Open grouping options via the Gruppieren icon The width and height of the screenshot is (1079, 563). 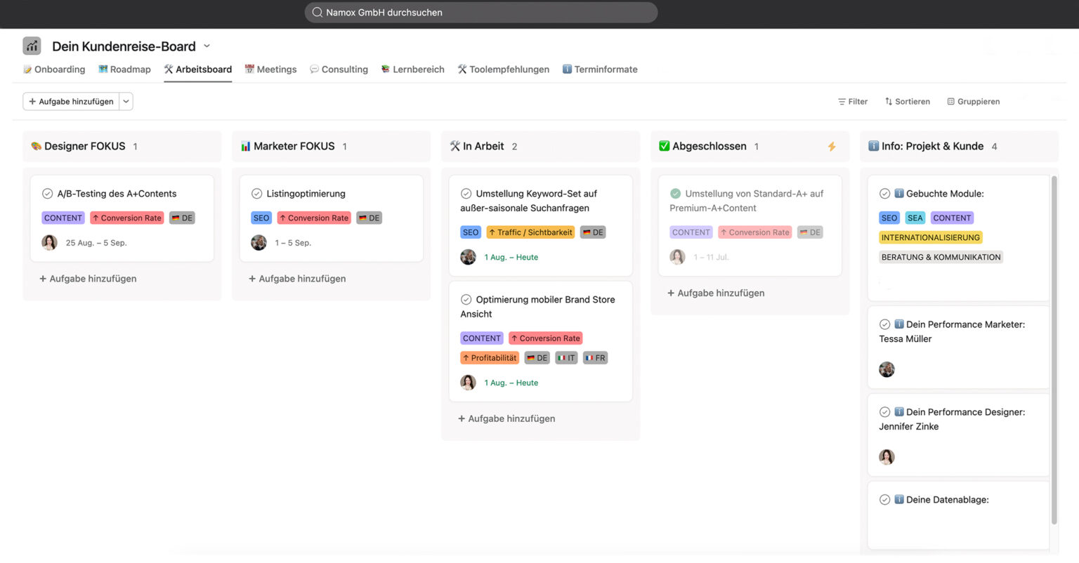point(950,101)
